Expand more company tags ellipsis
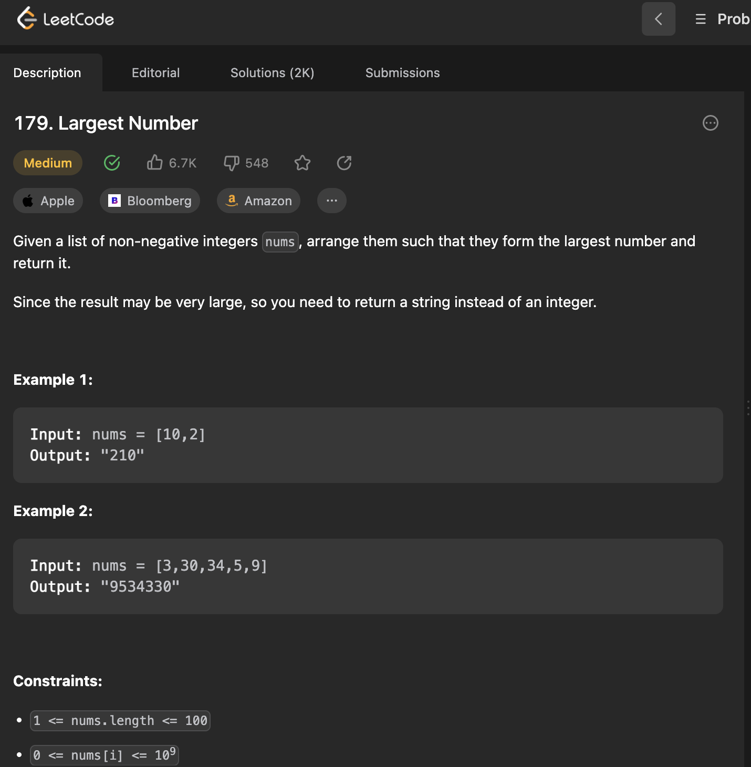Image resolution: width=751 pixels, height=767 pixels. pos(332,201)
